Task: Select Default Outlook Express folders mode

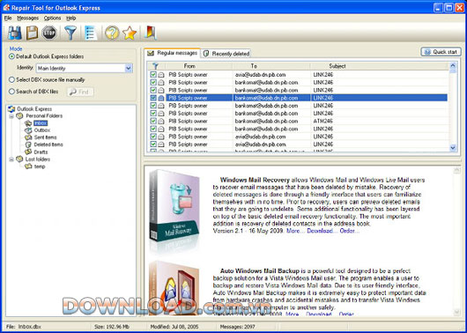Action: pos(12,56)
